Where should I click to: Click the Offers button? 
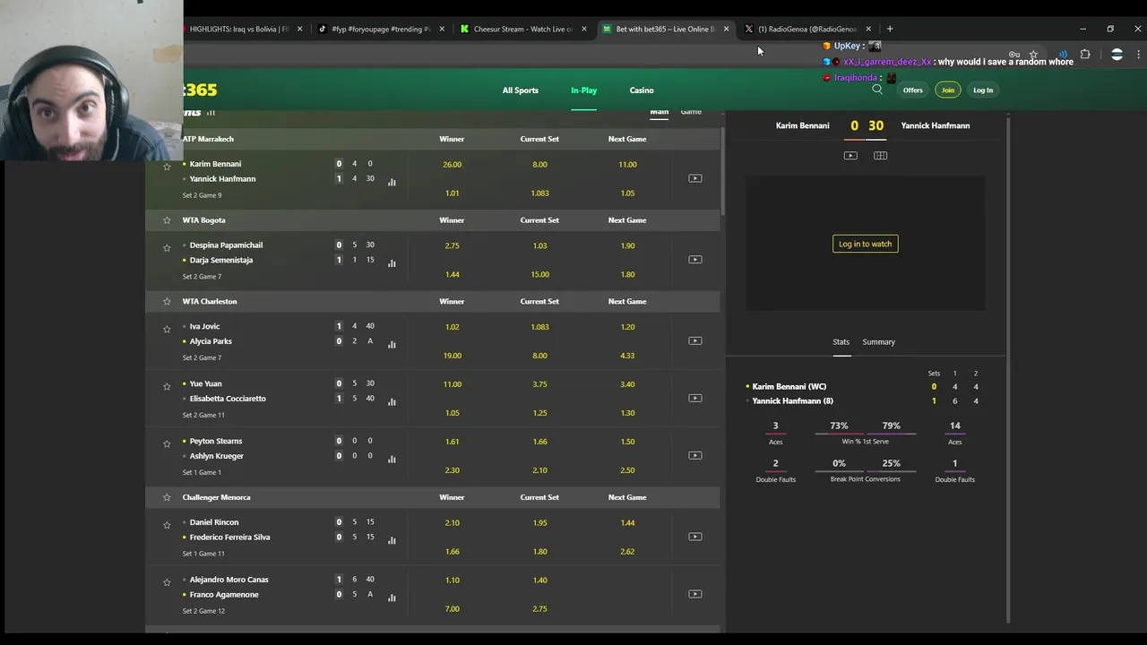(x=912, y=90)
